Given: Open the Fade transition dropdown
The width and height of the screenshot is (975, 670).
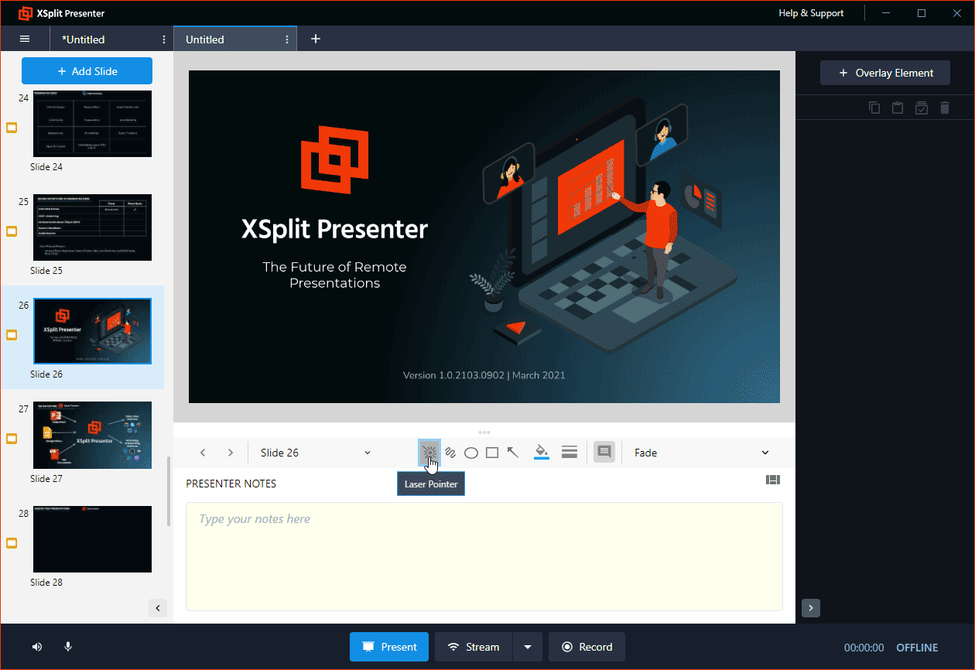Looking at the screenshot, I should pos(701,453).
